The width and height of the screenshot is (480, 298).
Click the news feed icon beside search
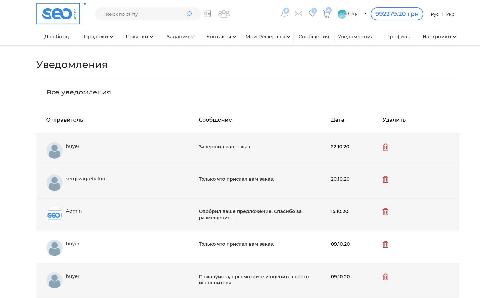coord(207,14)
